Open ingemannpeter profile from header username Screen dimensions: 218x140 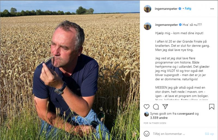(166, 9)
